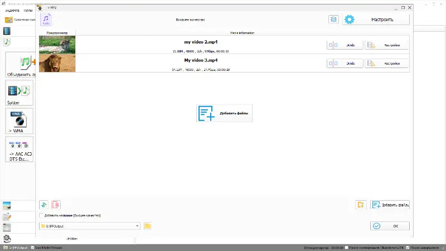Select the My video 3.mp4 lion thumbnail
The image size is (446, 251).
(57, 63)
